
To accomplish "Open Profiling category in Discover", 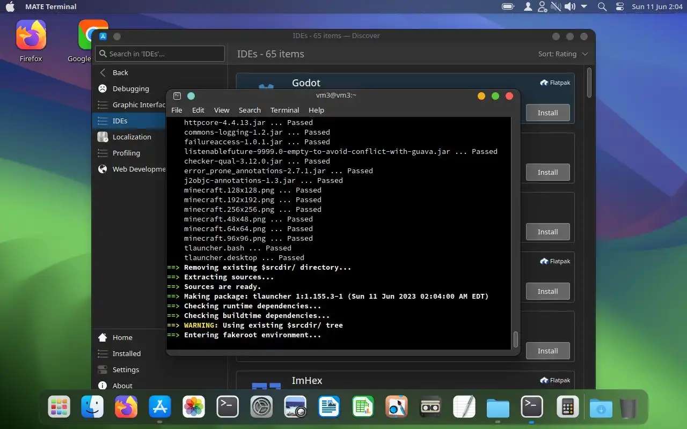I will [x=129, y=153].
